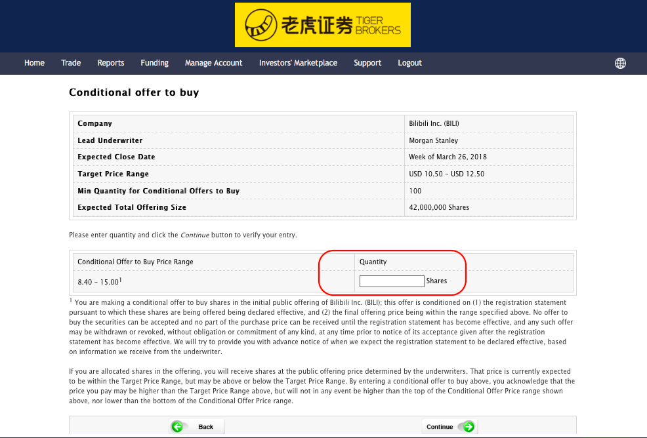Screen dimensions: 647x438
Task: Click the Target Price Range label
Action: click(113, 174)
